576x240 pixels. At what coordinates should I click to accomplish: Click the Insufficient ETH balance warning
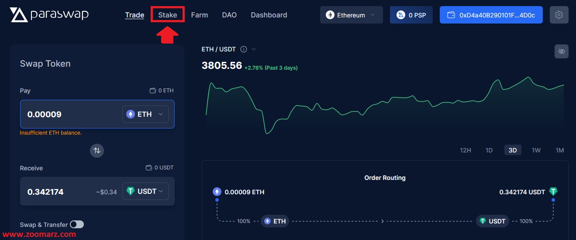point(51,132)
